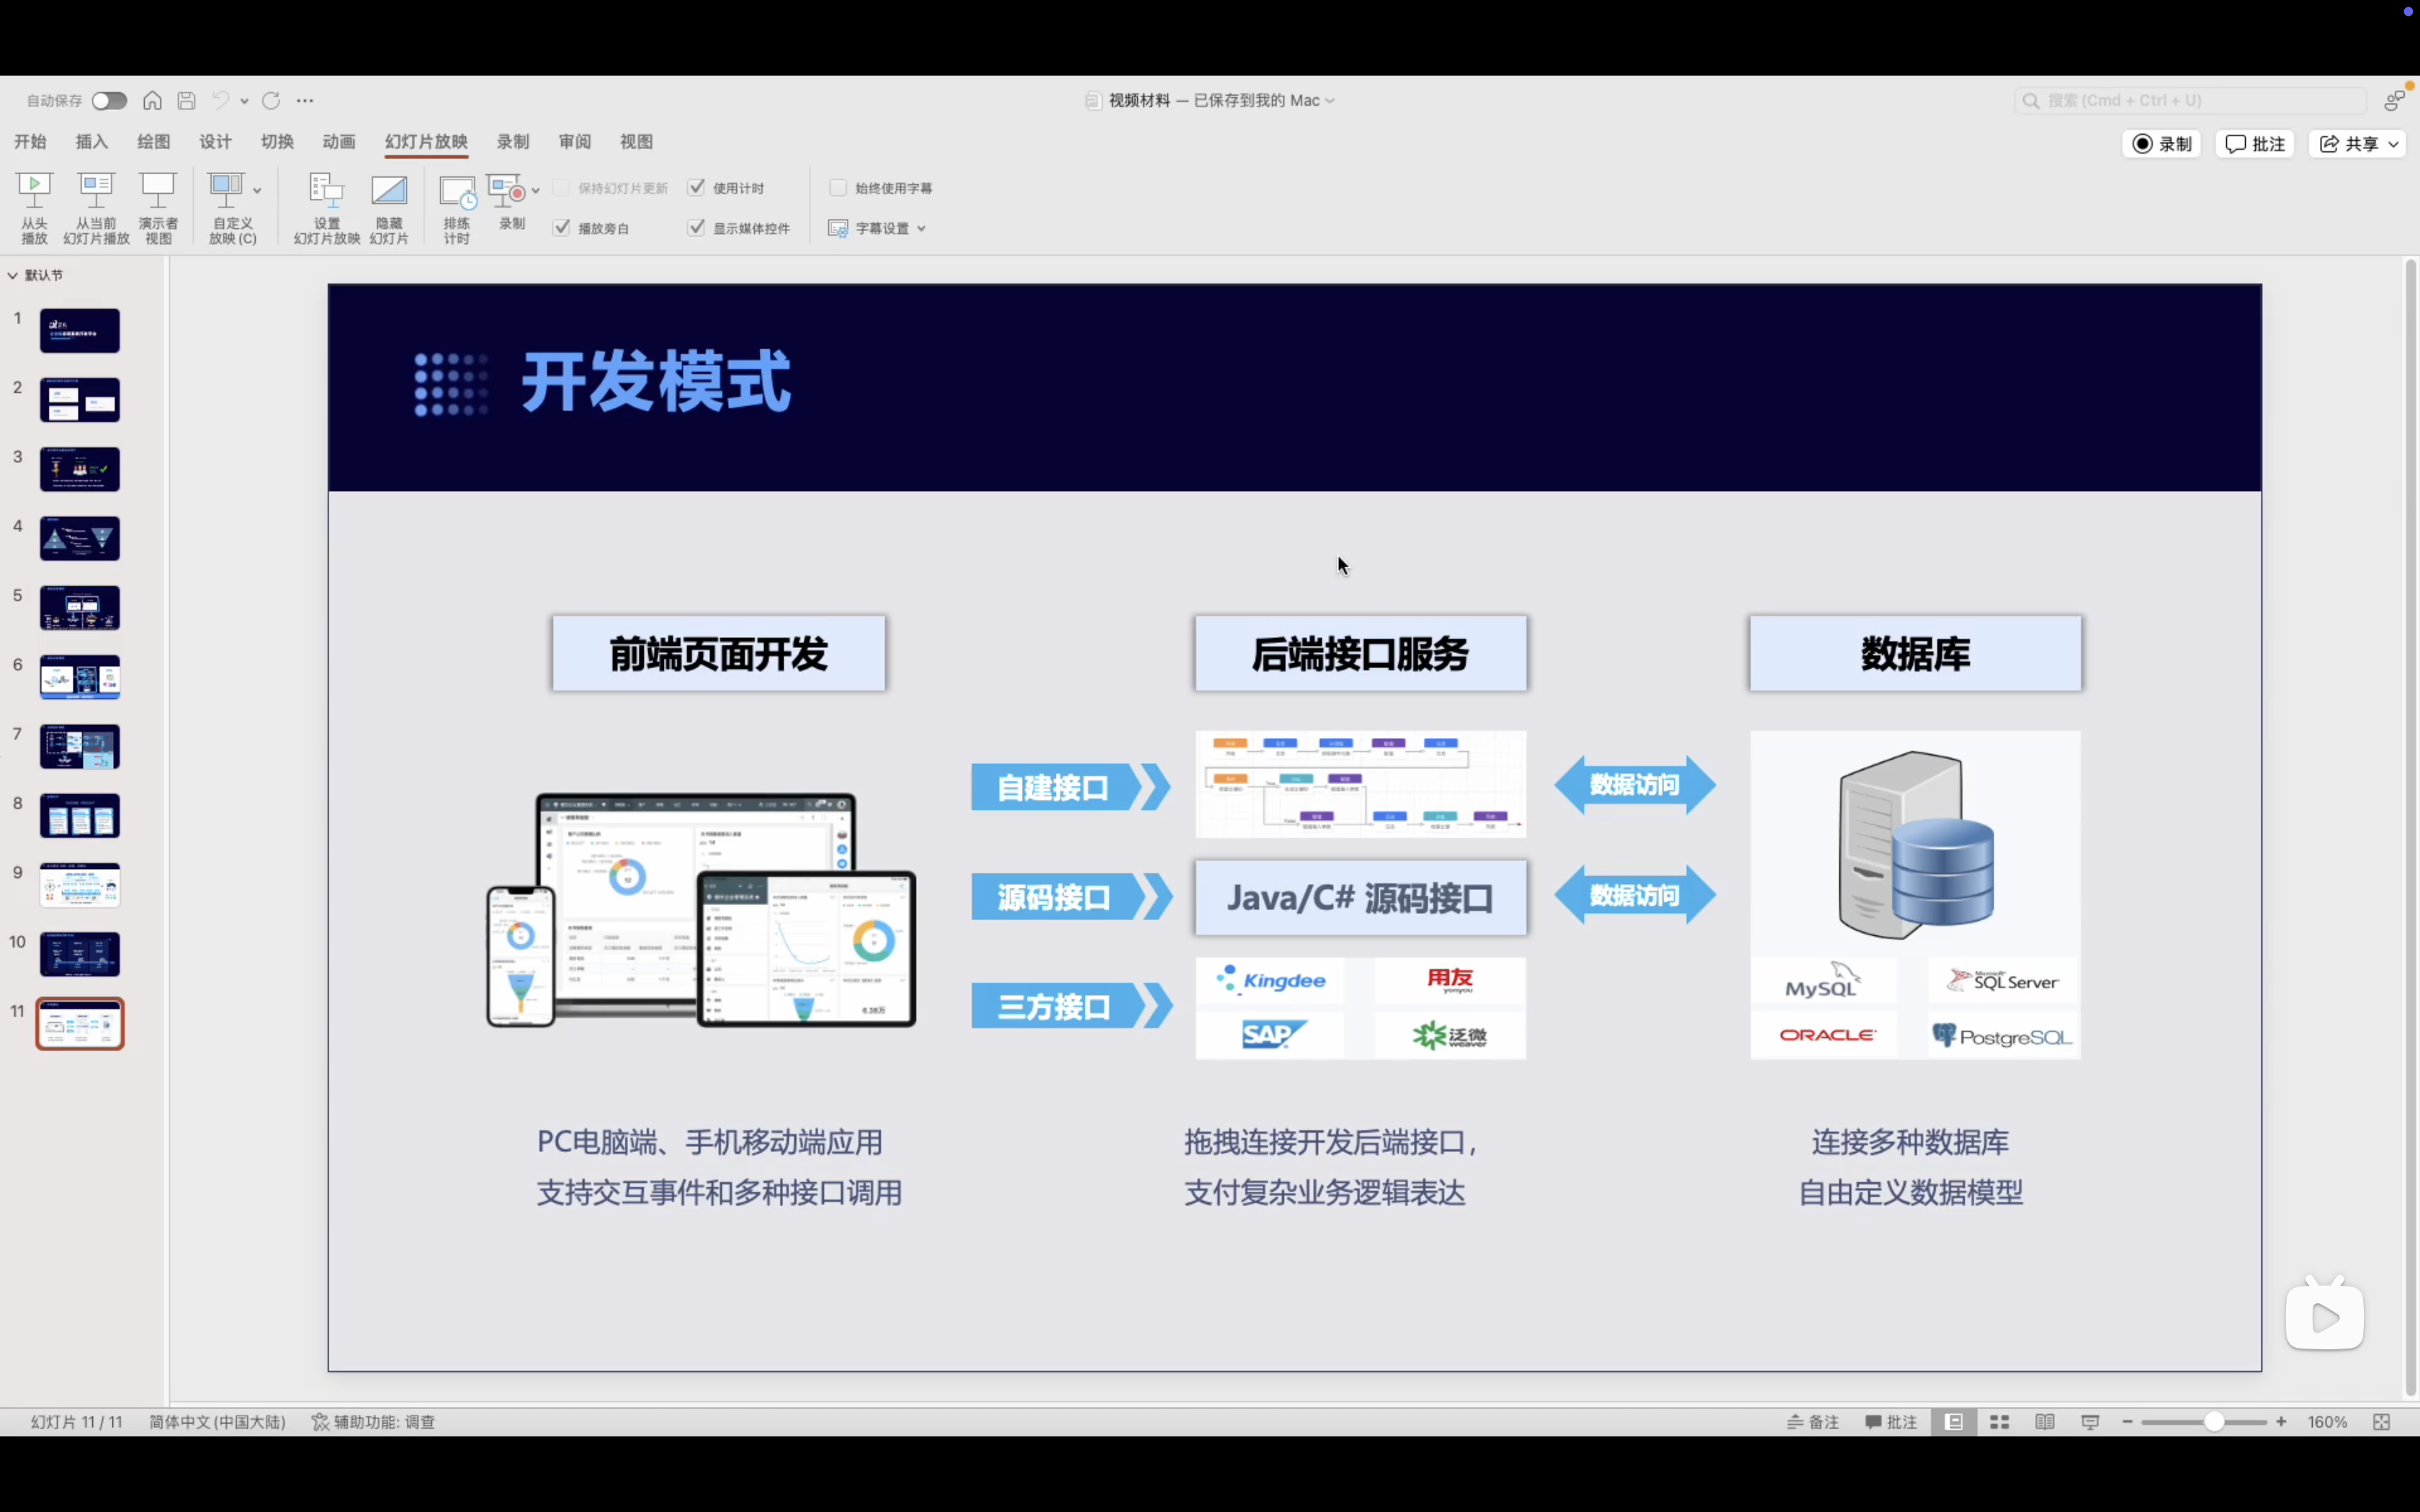Viewport: 2420px width, 1512px height.
Task: Open the more options ellipsis in title bar
Action: [x=305, y=100]
